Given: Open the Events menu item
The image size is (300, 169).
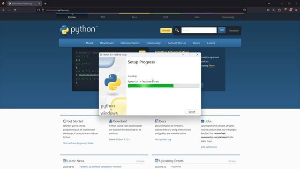Looking at the screenshot, I should click(210, 43).
